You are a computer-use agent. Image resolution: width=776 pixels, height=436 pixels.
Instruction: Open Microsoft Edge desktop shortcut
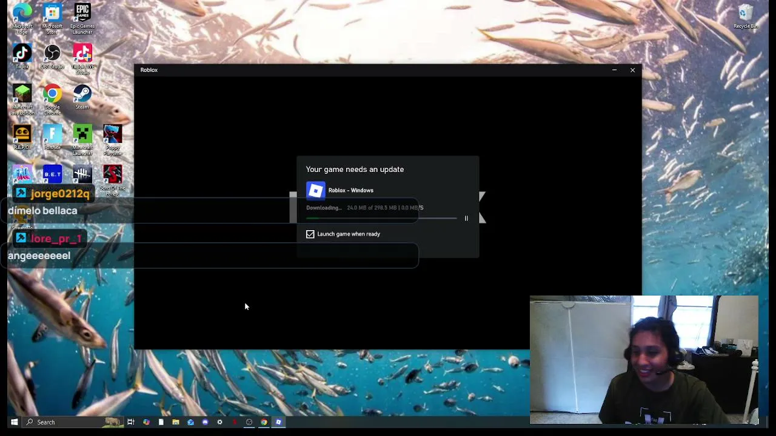(x=22, y=18)
